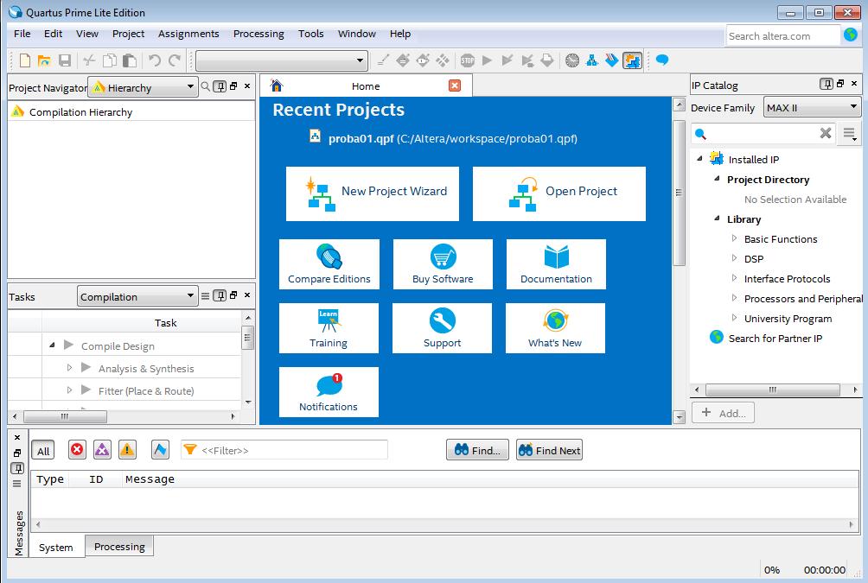Open the Compilation dropdown in Tasks panel
Viewport: 868px width, 583px height.
coord(137,296)
